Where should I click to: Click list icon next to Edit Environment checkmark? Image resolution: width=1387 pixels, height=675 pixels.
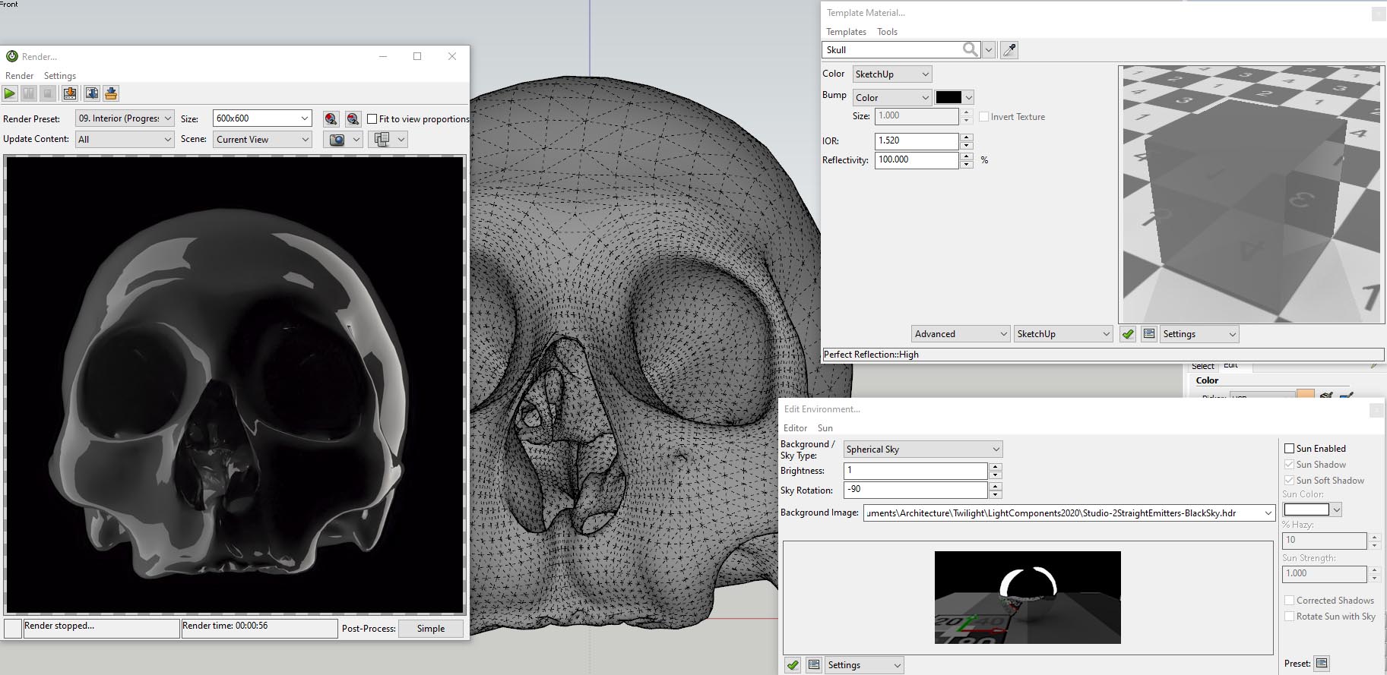[x=814, y=665]
